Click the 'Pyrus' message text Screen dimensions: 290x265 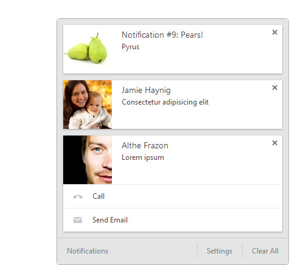click(130, 47)
